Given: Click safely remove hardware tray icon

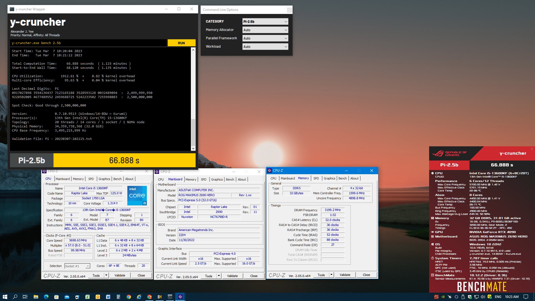Looking at the screenshot, I should click(463, 297).
